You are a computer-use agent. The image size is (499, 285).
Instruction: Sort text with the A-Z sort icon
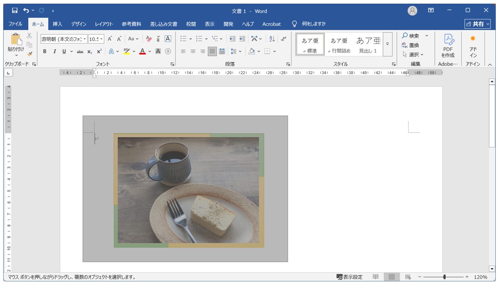272,39
